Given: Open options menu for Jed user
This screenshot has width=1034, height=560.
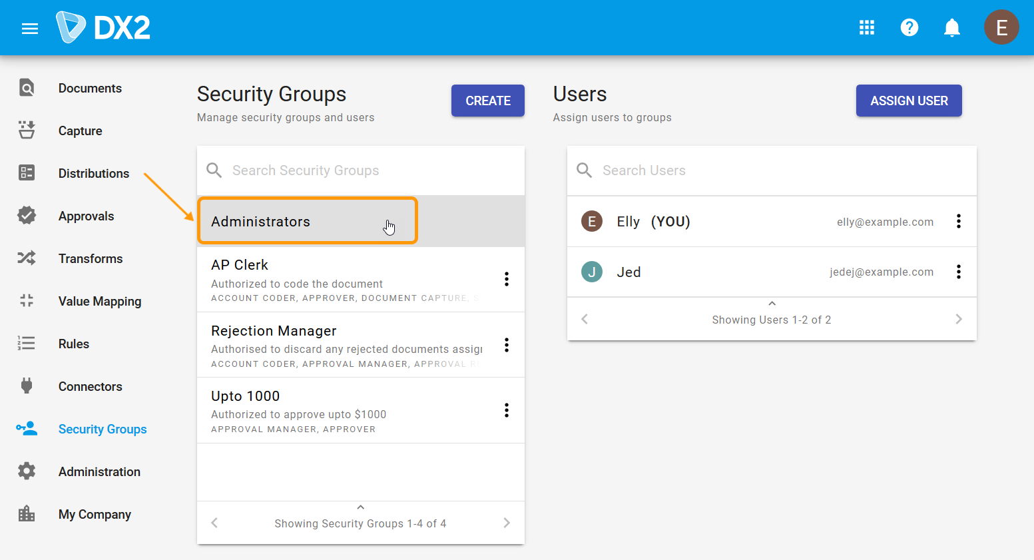Looking at the screenshot, I should (959, 272).
